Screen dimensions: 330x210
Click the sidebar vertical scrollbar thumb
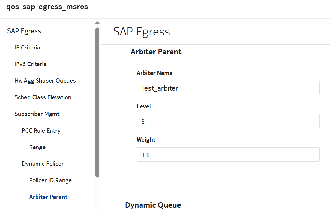click(97, 102)
